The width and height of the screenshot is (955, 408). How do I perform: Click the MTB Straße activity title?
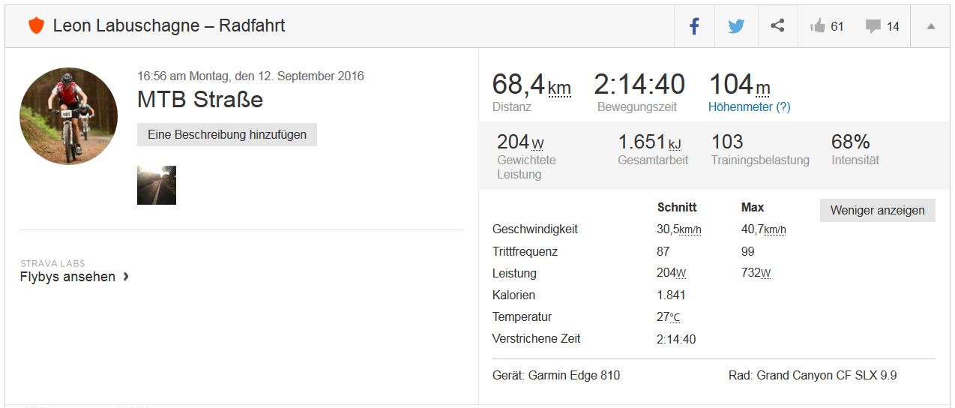tap(200, 99)
